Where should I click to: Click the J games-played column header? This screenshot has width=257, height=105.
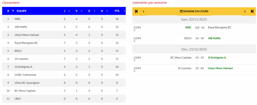pos(65,11)
